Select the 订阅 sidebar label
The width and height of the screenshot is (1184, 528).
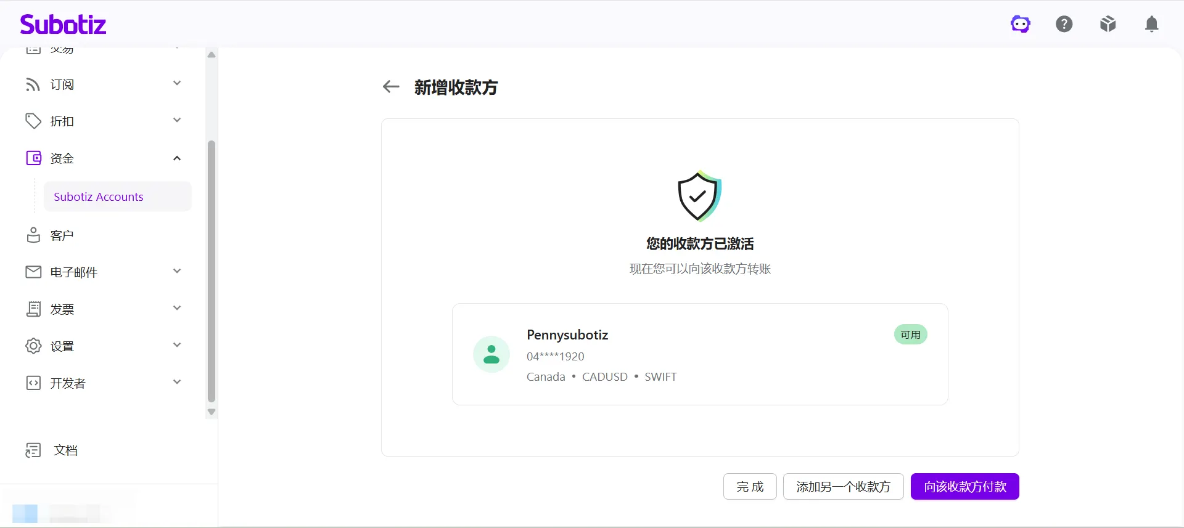pyautogui.click(x=62, y=84)
